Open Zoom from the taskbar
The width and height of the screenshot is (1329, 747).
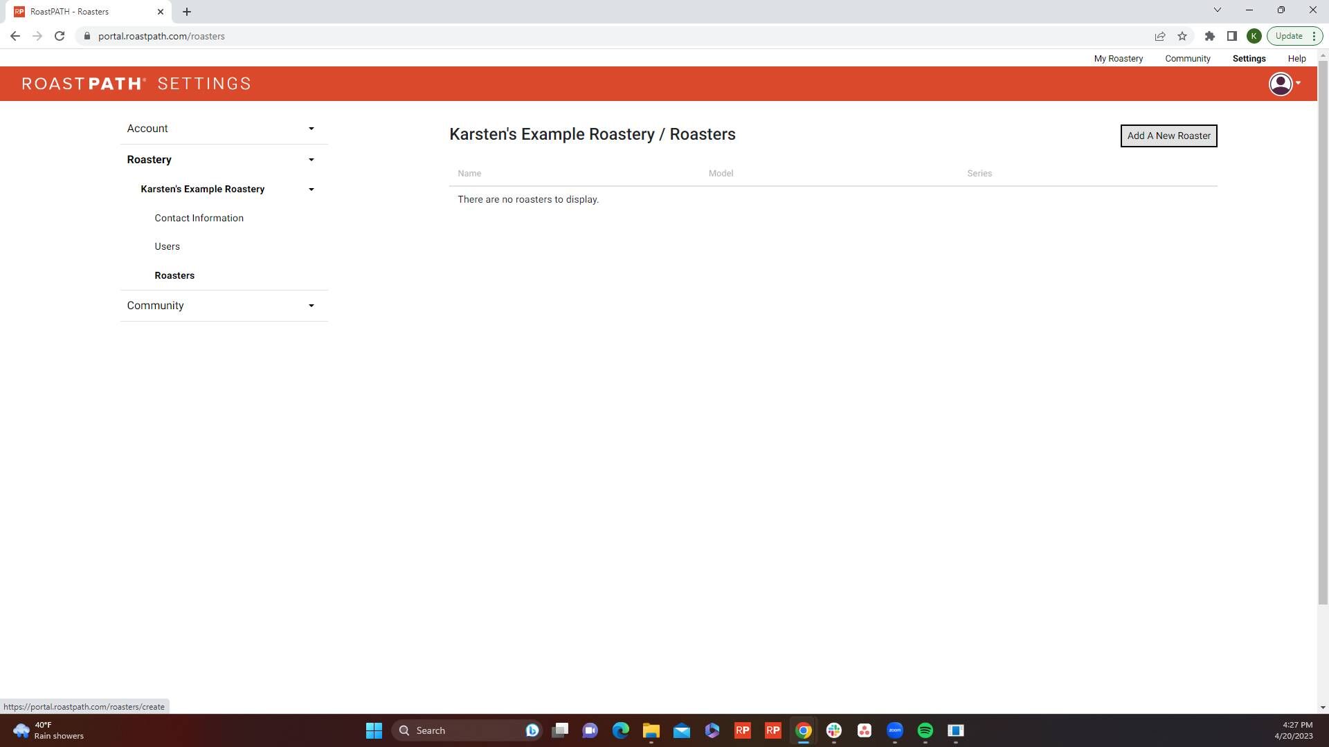895,730
